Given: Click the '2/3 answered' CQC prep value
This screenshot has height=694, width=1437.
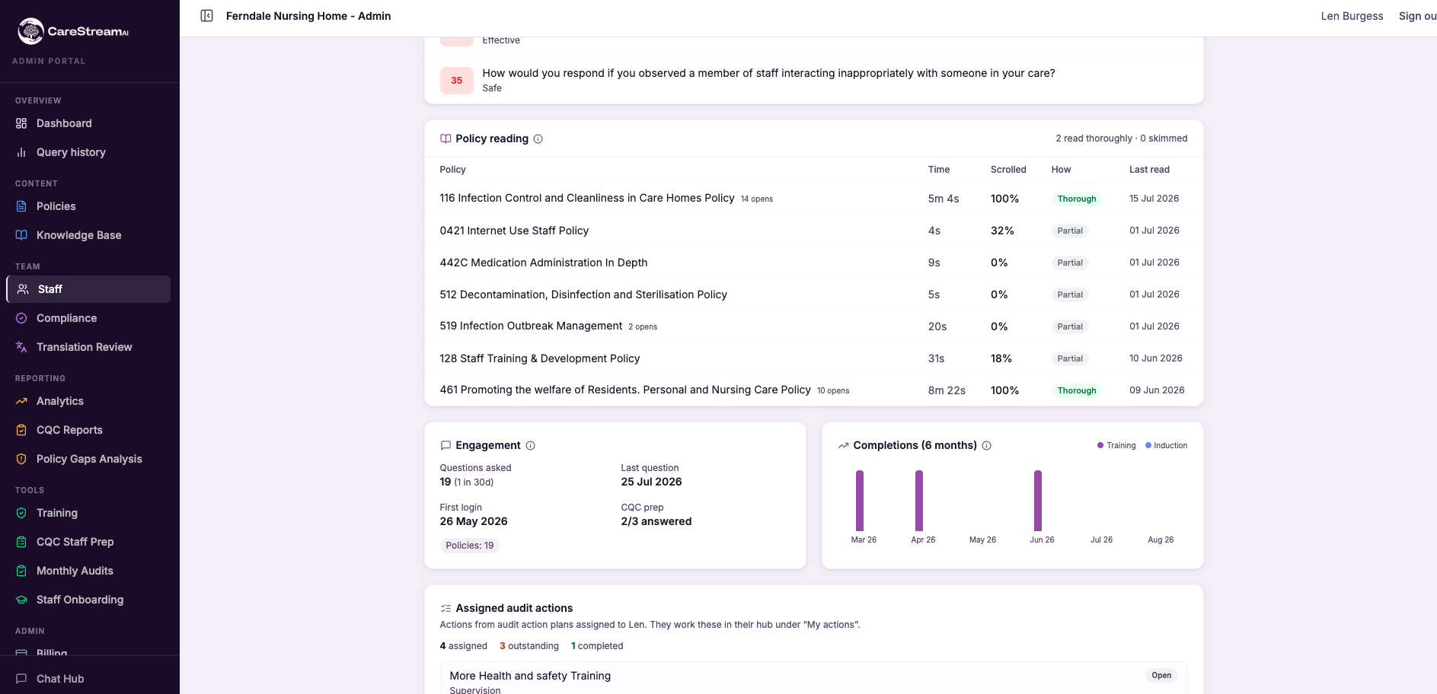Looking at the screenshot, I should coord(656,521).
